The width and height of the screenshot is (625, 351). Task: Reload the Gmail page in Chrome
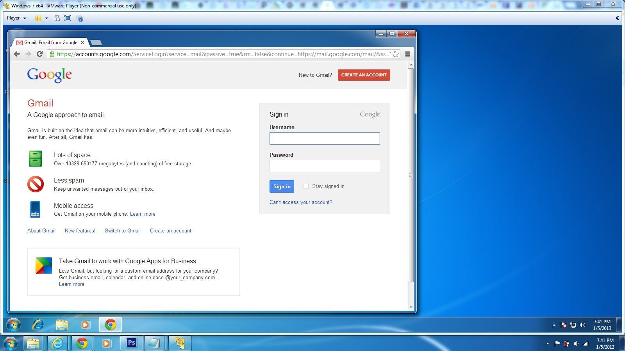(39, 54)
